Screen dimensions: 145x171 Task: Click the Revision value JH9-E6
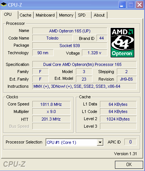pos(127,79)
